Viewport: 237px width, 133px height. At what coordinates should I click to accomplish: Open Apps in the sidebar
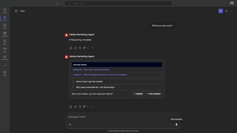(5, 74)
